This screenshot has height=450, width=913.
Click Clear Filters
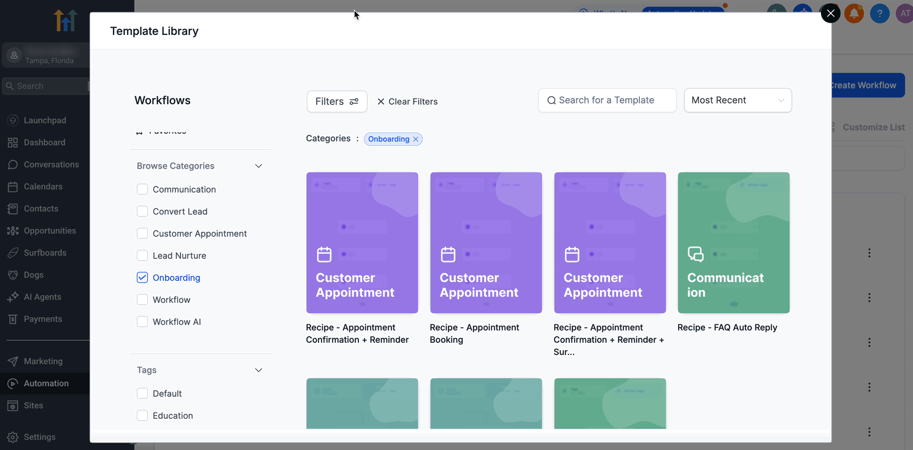pyautogui.click(x=407, y=102)
